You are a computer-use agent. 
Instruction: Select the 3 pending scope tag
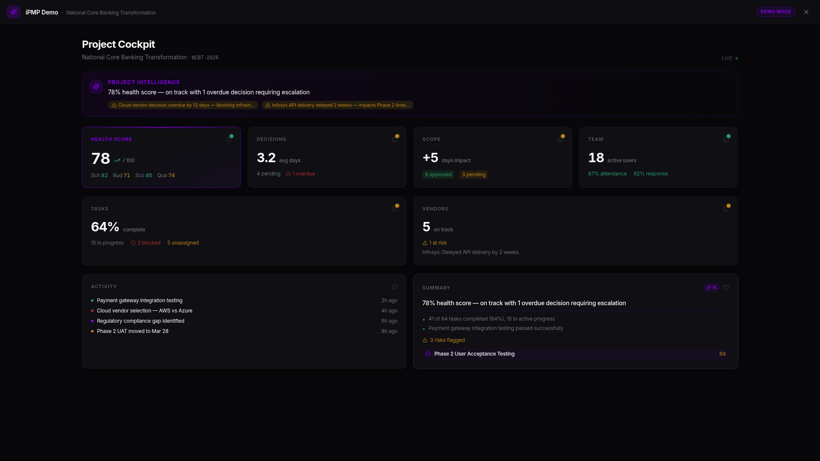pos(474,175)
